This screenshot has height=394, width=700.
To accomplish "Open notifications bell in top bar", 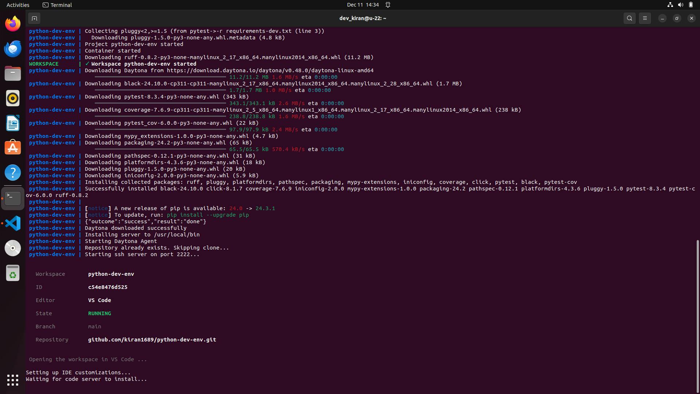I will pos(388,5).
